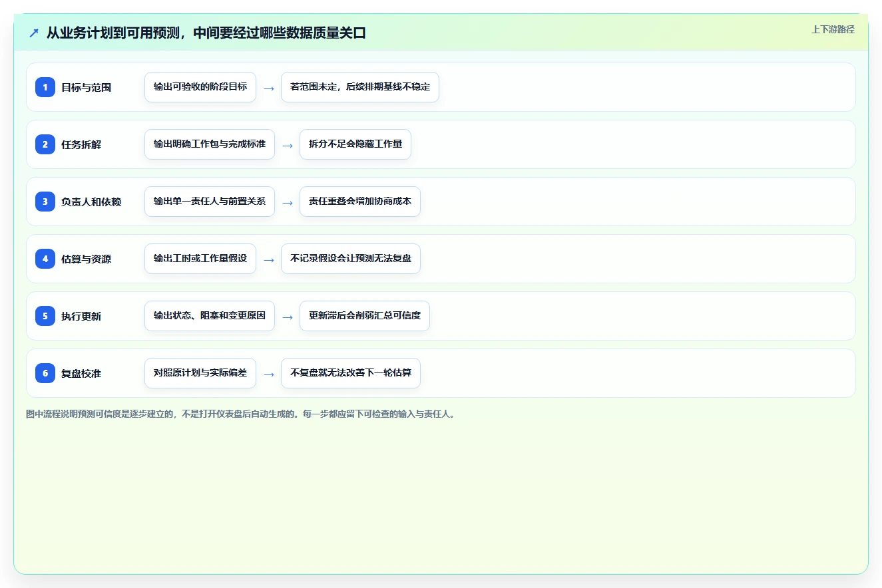The height and width of the screenshot is (588, 882).
Task: Click the 责任重叠会增加协商成本 box
Action: pyautogui.click(x=360, y=202)
